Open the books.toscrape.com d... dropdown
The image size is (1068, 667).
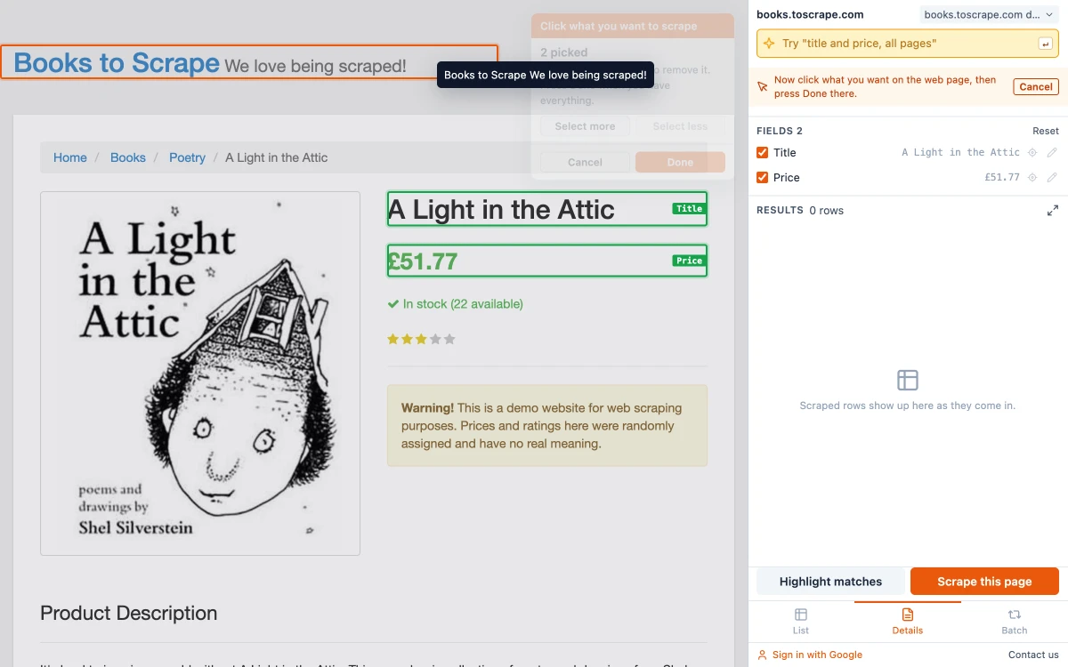[x=989, y=15]
